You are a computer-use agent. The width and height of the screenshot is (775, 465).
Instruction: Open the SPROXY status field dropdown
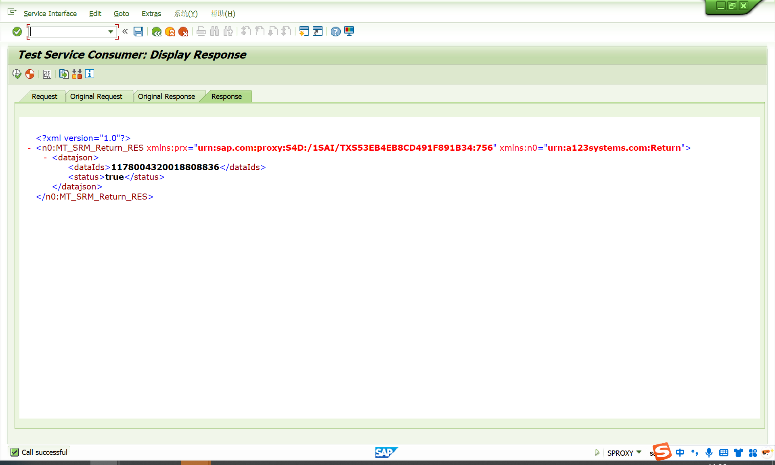click(639, 452)
